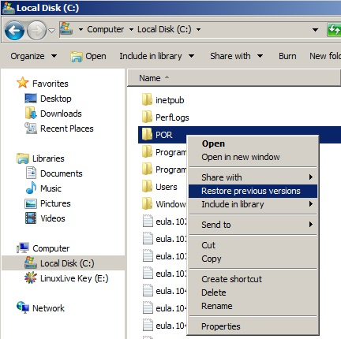The image size is (341, 339).
Task: Expand the arrow after Computer breadcrumb
Action: (131, 29)
